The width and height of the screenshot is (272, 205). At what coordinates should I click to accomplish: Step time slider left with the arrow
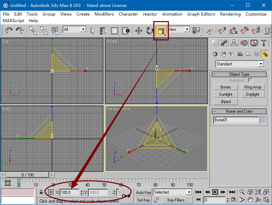pyautogui.click(x=3, y=175)
